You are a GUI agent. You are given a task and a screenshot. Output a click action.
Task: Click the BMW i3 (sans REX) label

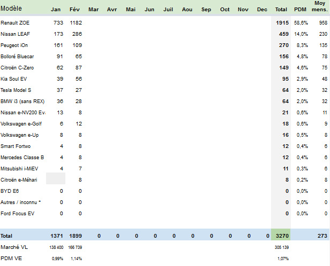point(22,101)
